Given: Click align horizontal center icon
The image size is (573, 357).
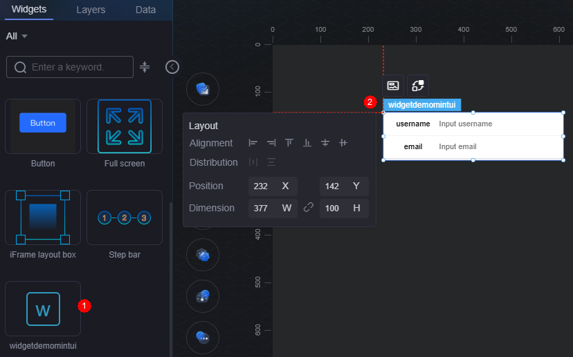Looking at the screenshot, I should (x=343, y=143).
